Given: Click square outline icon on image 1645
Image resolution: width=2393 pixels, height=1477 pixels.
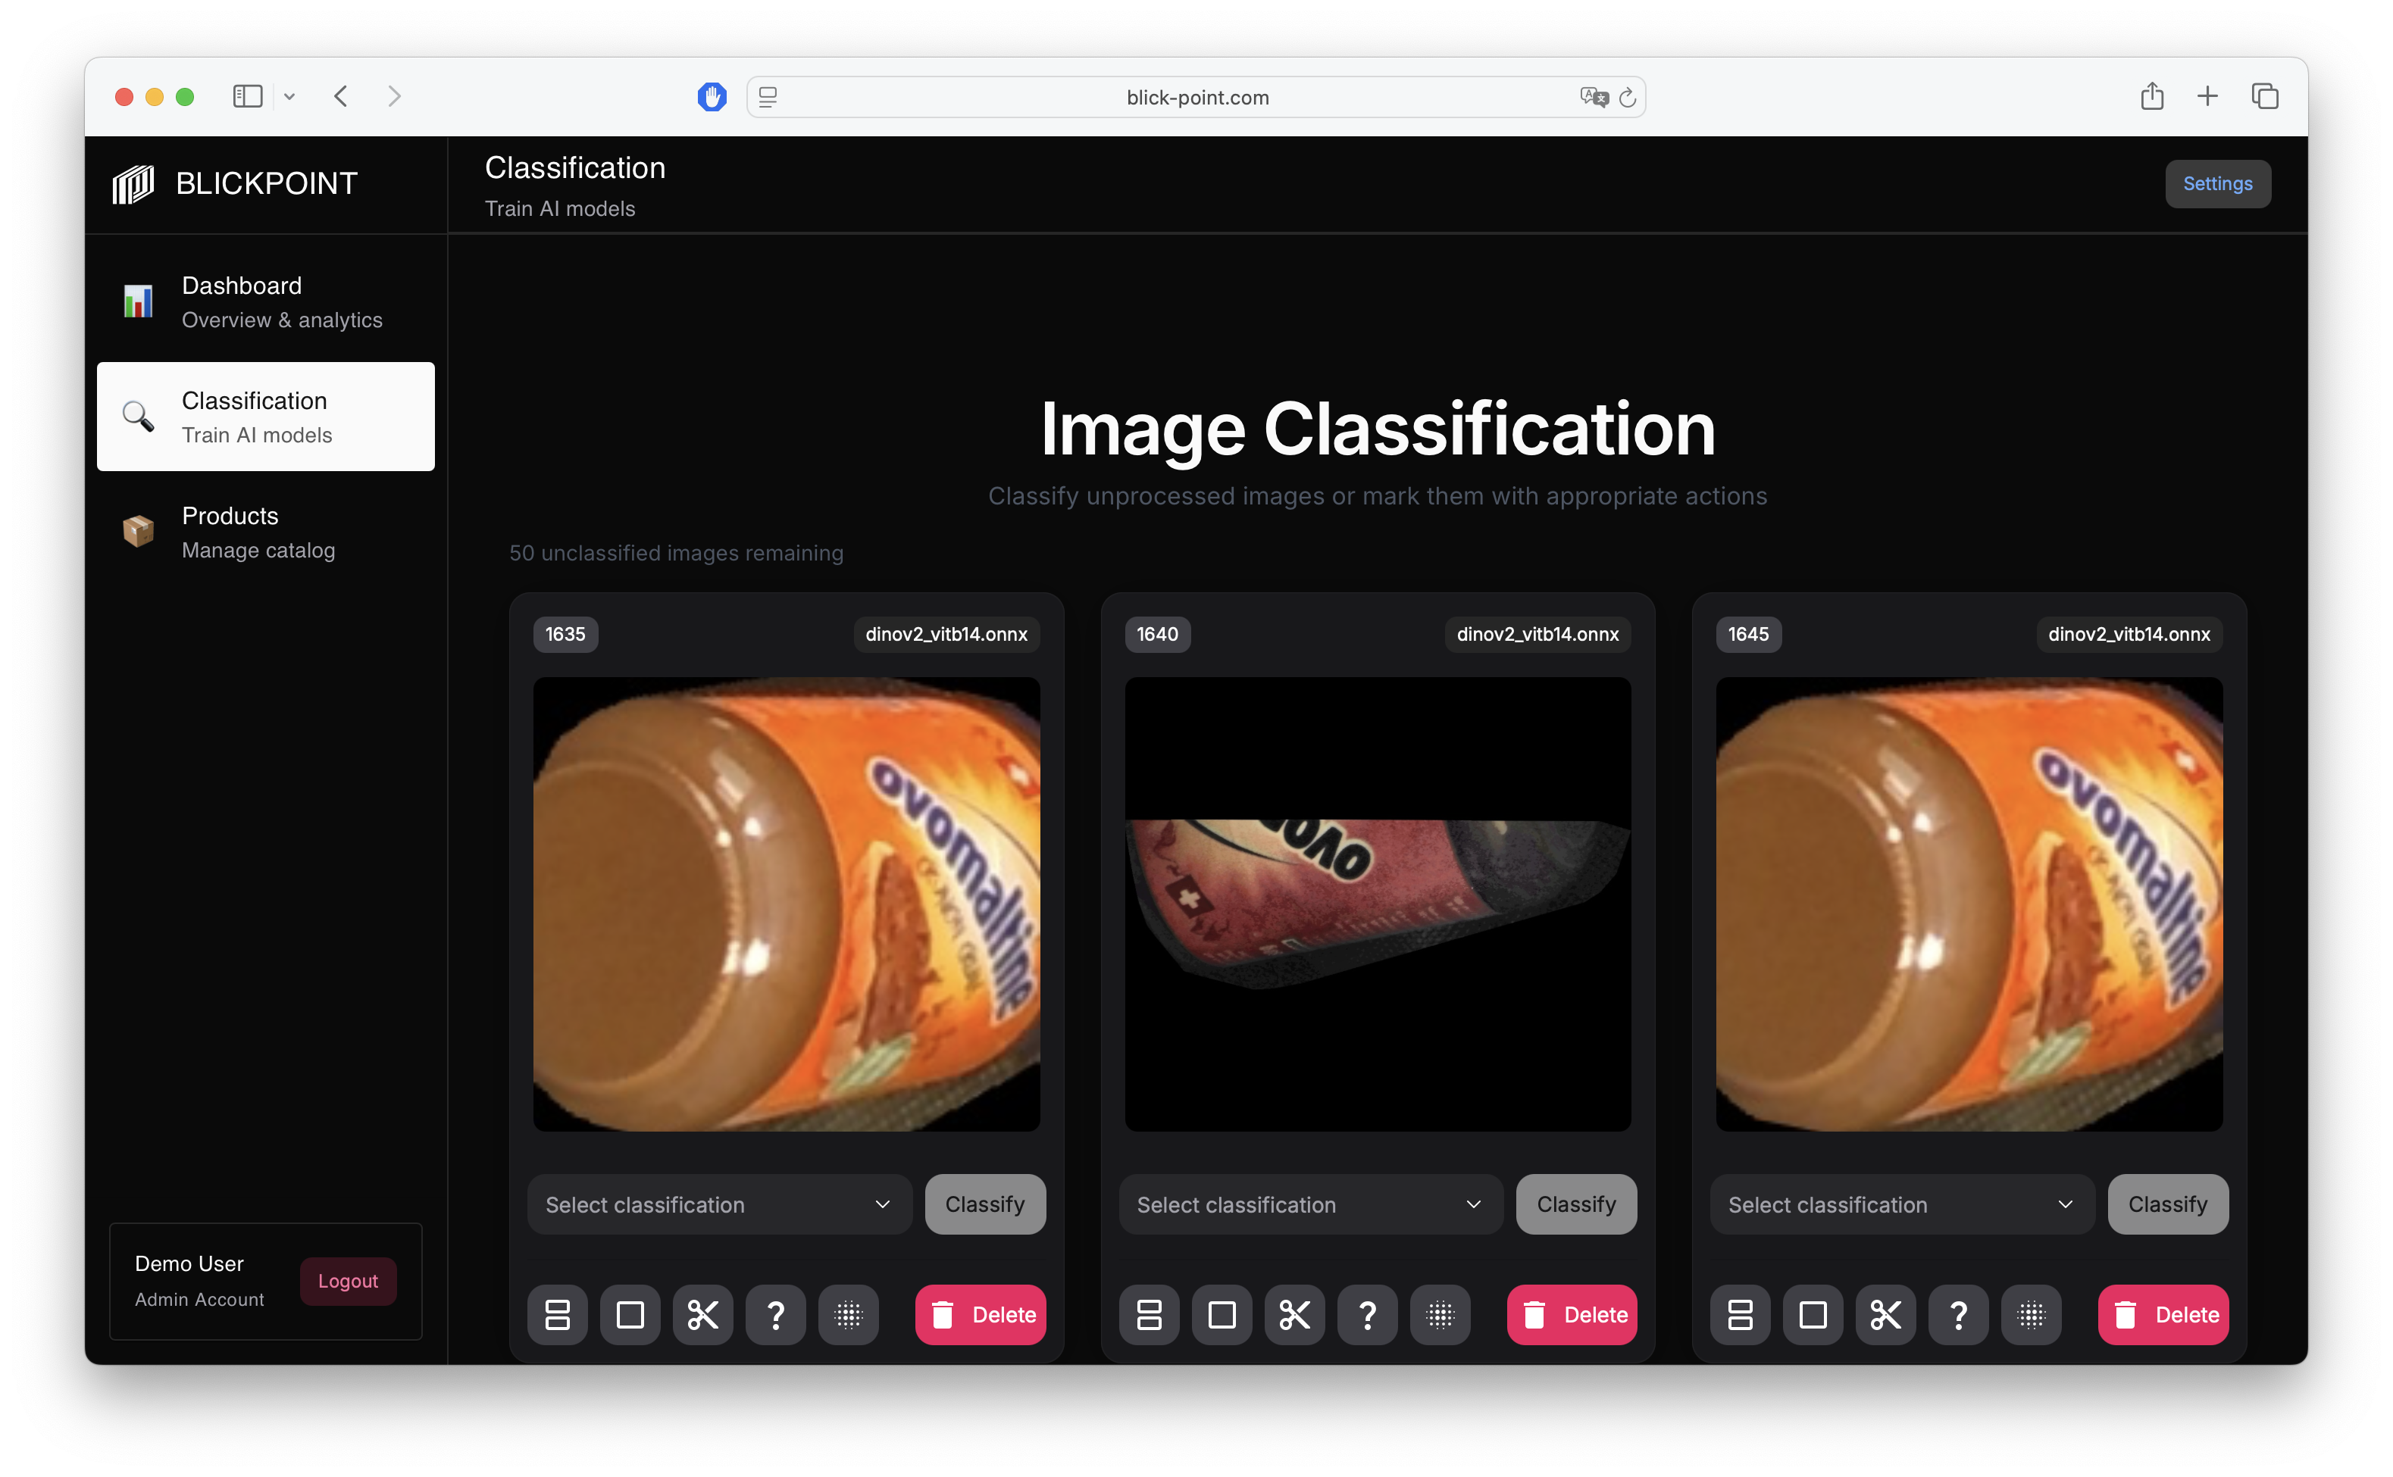Looking at the screenshot, I should coord(1813,1314).
